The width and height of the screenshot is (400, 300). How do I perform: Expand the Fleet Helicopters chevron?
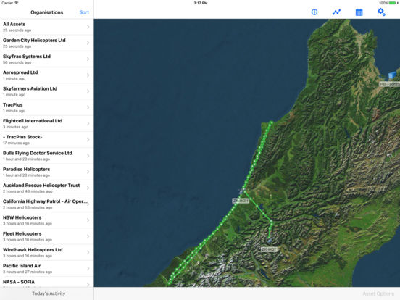tap(88, 236)
